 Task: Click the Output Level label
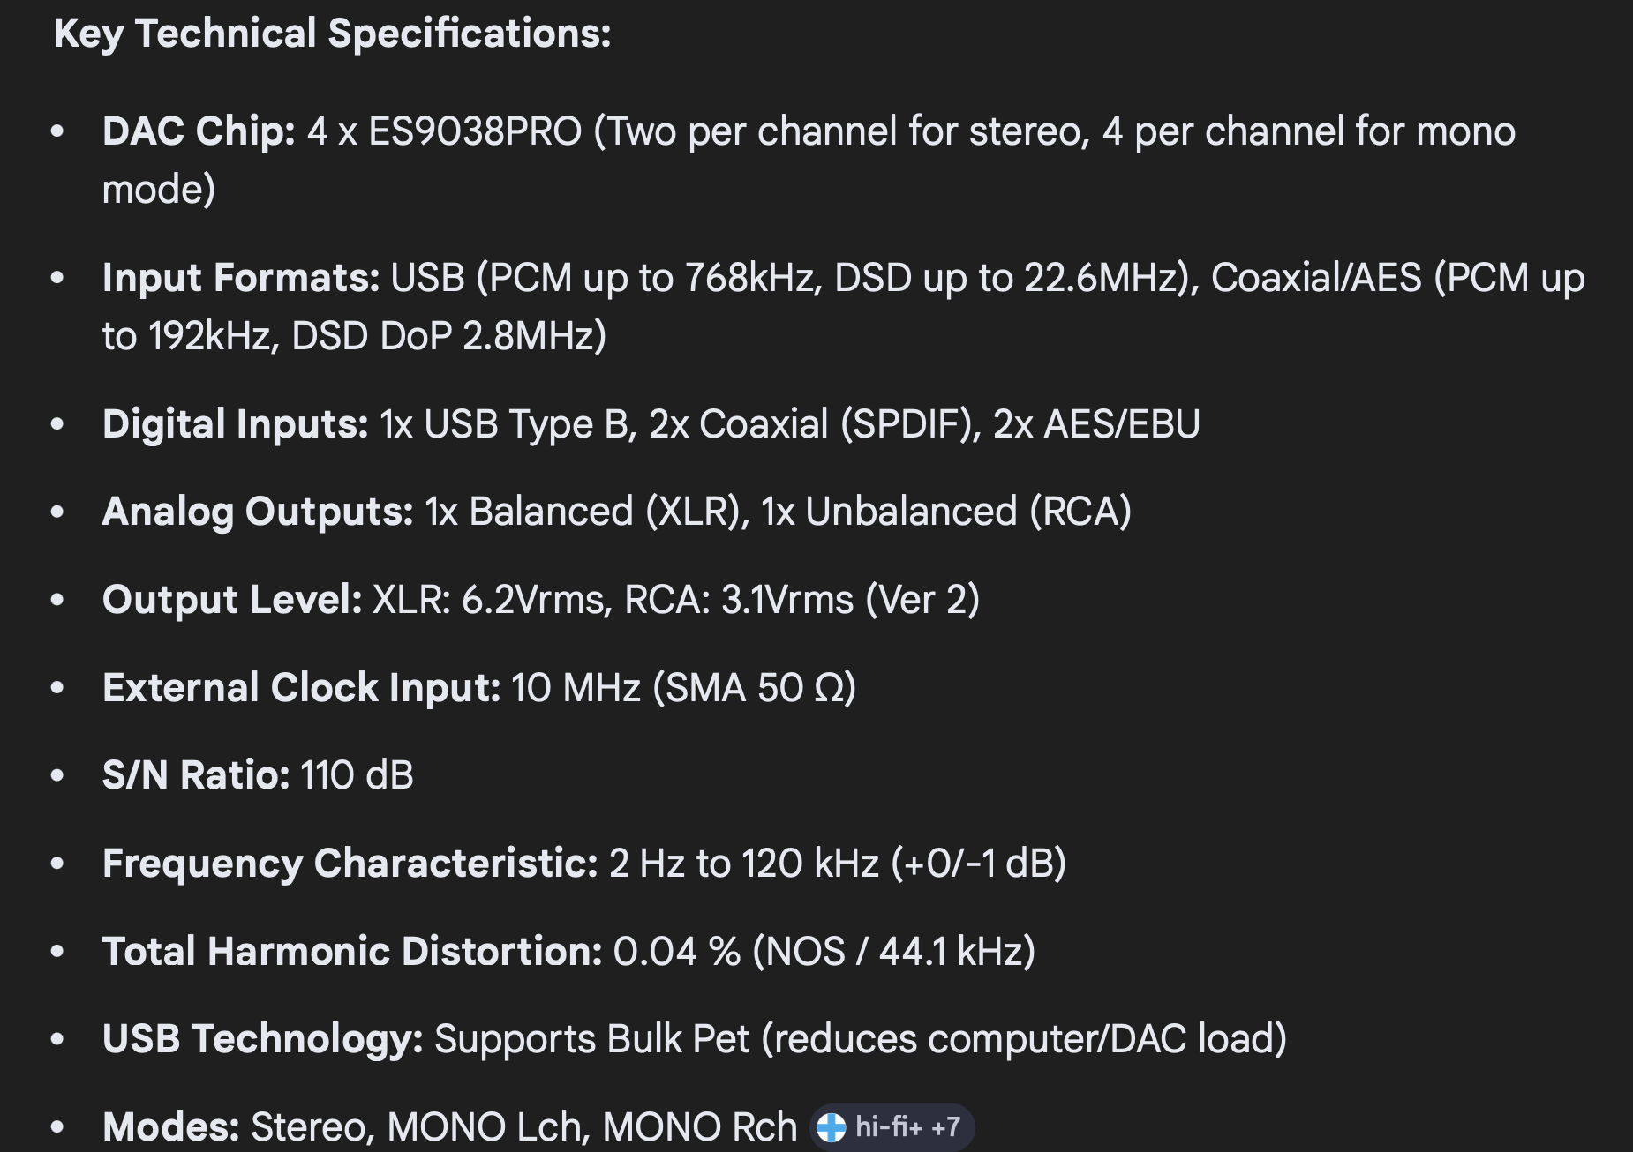tap(232, 600)
